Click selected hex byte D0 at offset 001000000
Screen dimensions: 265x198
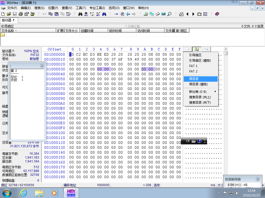pyautogui.click(x=71, y=54)
